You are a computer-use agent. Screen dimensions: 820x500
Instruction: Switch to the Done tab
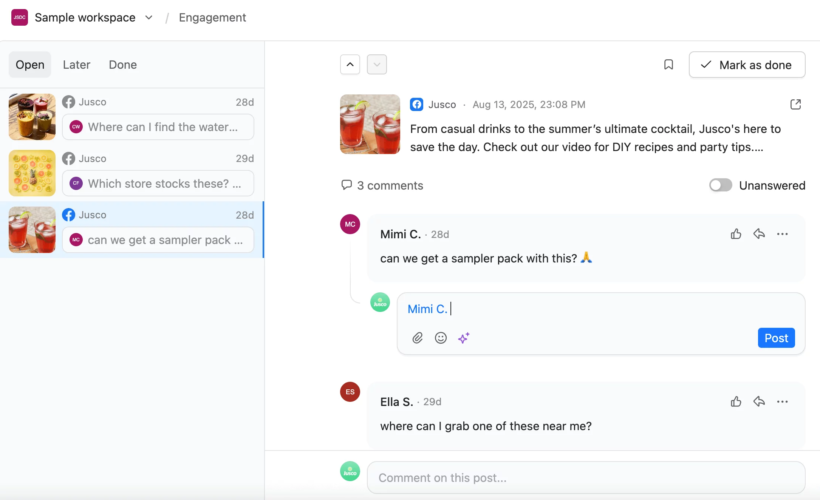click(123, 65)
